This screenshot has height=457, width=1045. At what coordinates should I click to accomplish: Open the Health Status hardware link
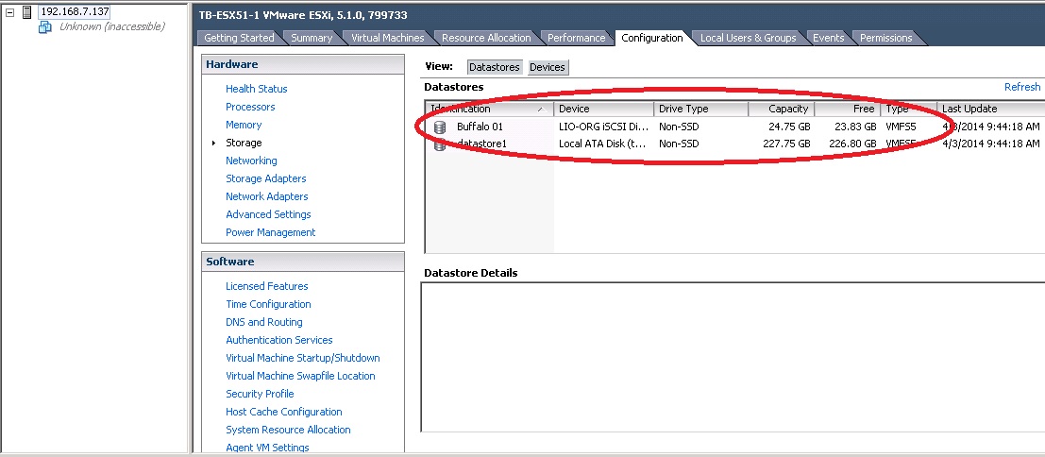[x=256, y=89]
